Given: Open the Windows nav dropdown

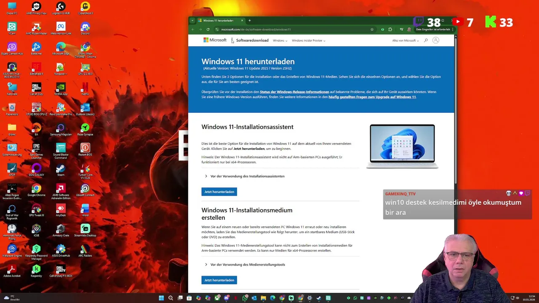Looking at the screenshot, I should 280,40.
